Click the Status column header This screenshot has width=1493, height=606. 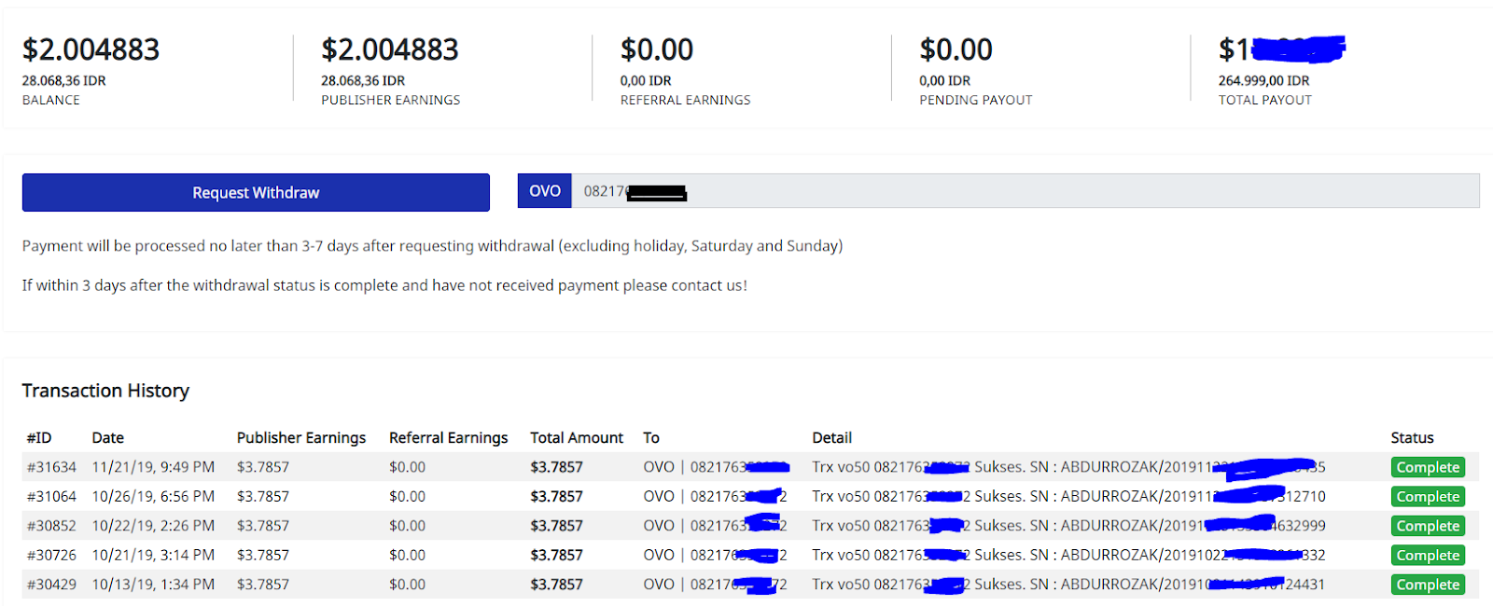1412,437
